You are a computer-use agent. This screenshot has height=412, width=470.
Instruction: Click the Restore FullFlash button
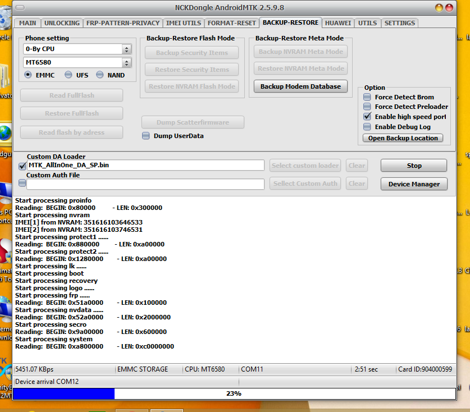[72, 113]
